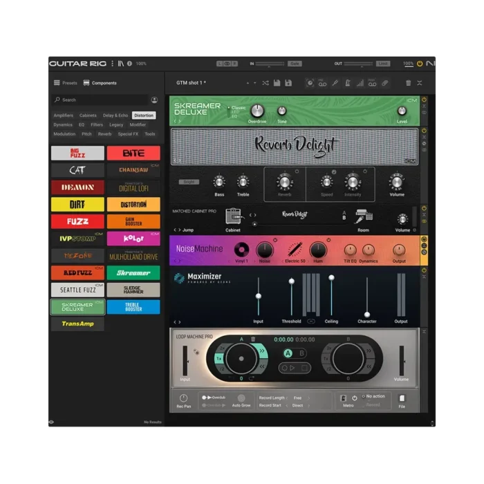Choose the Treble Booster component
The image size is (484, 484).
click(x=133, y=307)
